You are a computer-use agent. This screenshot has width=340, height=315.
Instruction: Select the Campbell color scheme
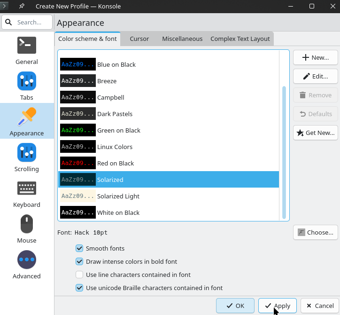169,97
